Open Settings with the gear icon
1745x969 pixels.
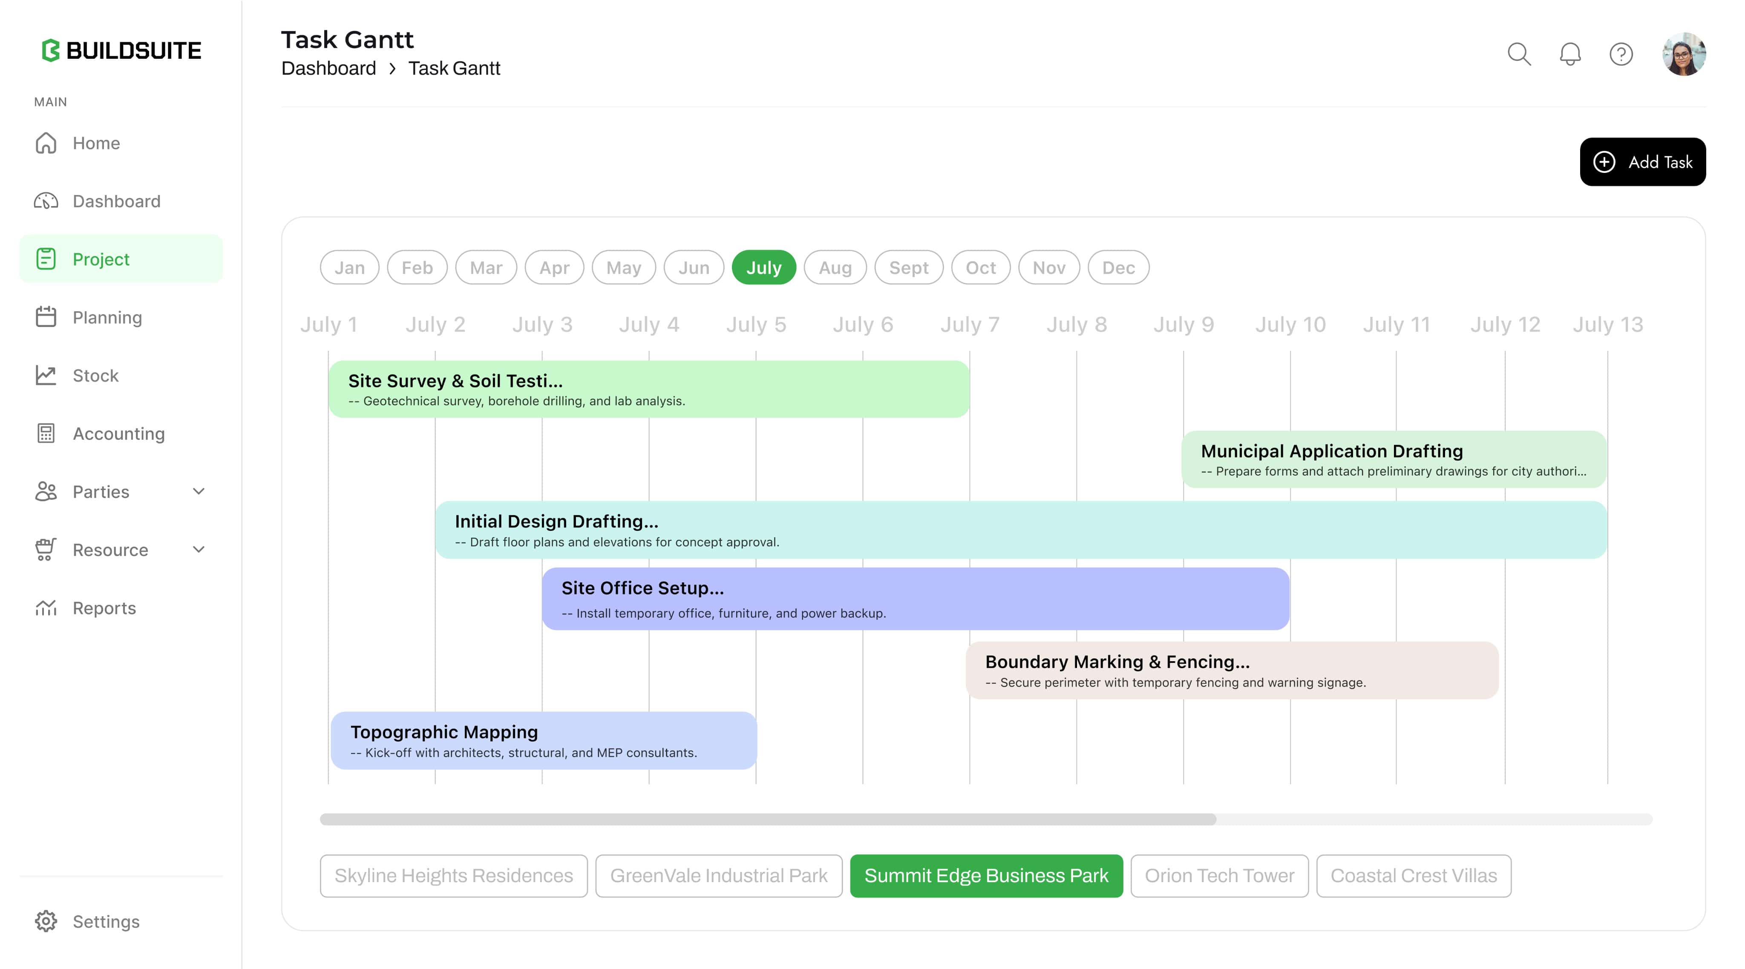click(46, 921)
